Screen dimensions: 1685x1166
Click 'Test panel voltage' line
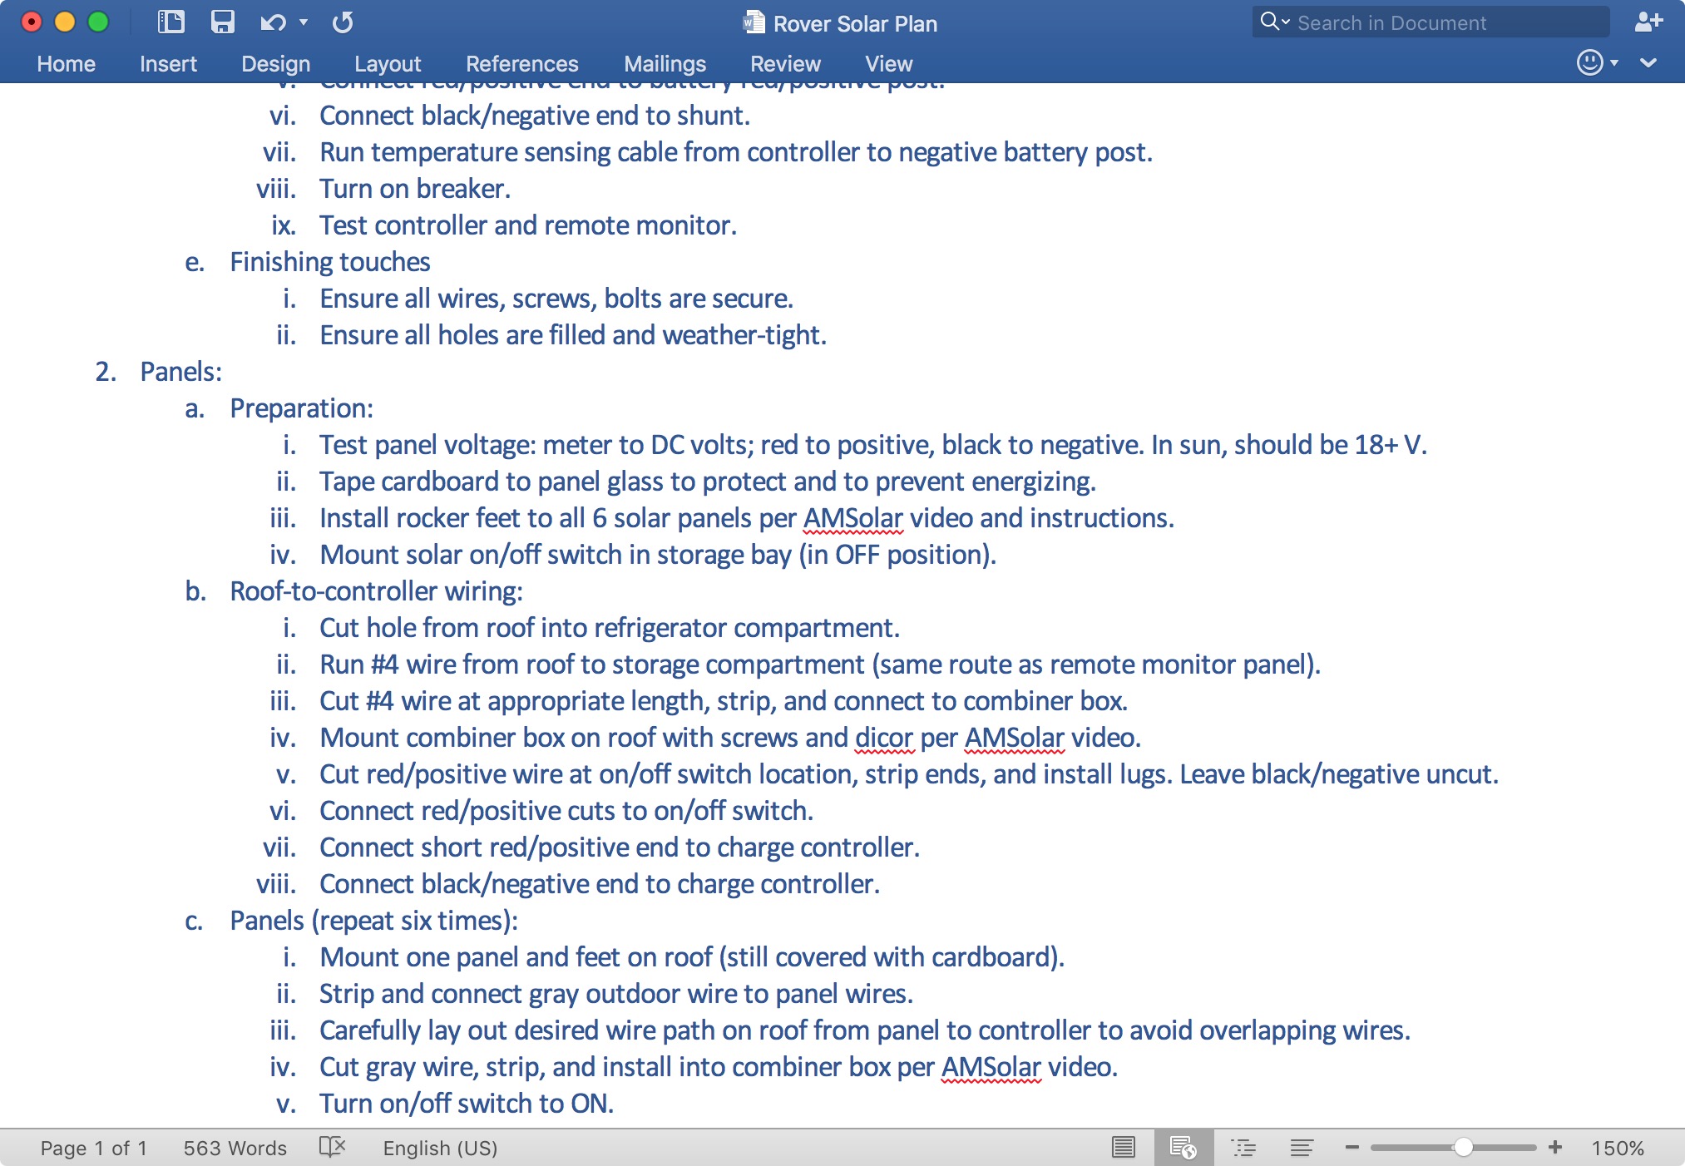[873, 445]
